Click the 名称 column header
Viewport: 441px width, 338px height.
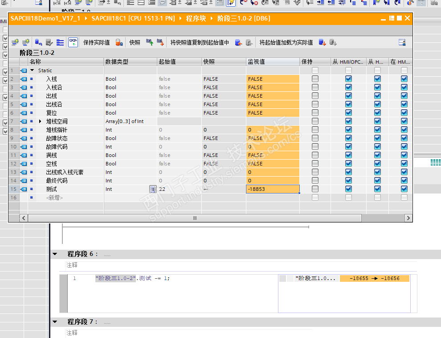(66, 62)
